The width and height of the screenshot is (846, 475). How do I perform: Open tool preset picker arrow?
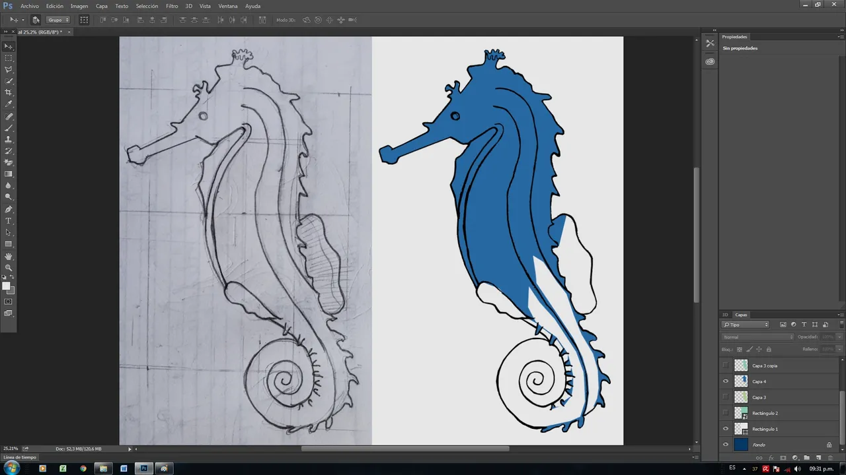(22, 20)
